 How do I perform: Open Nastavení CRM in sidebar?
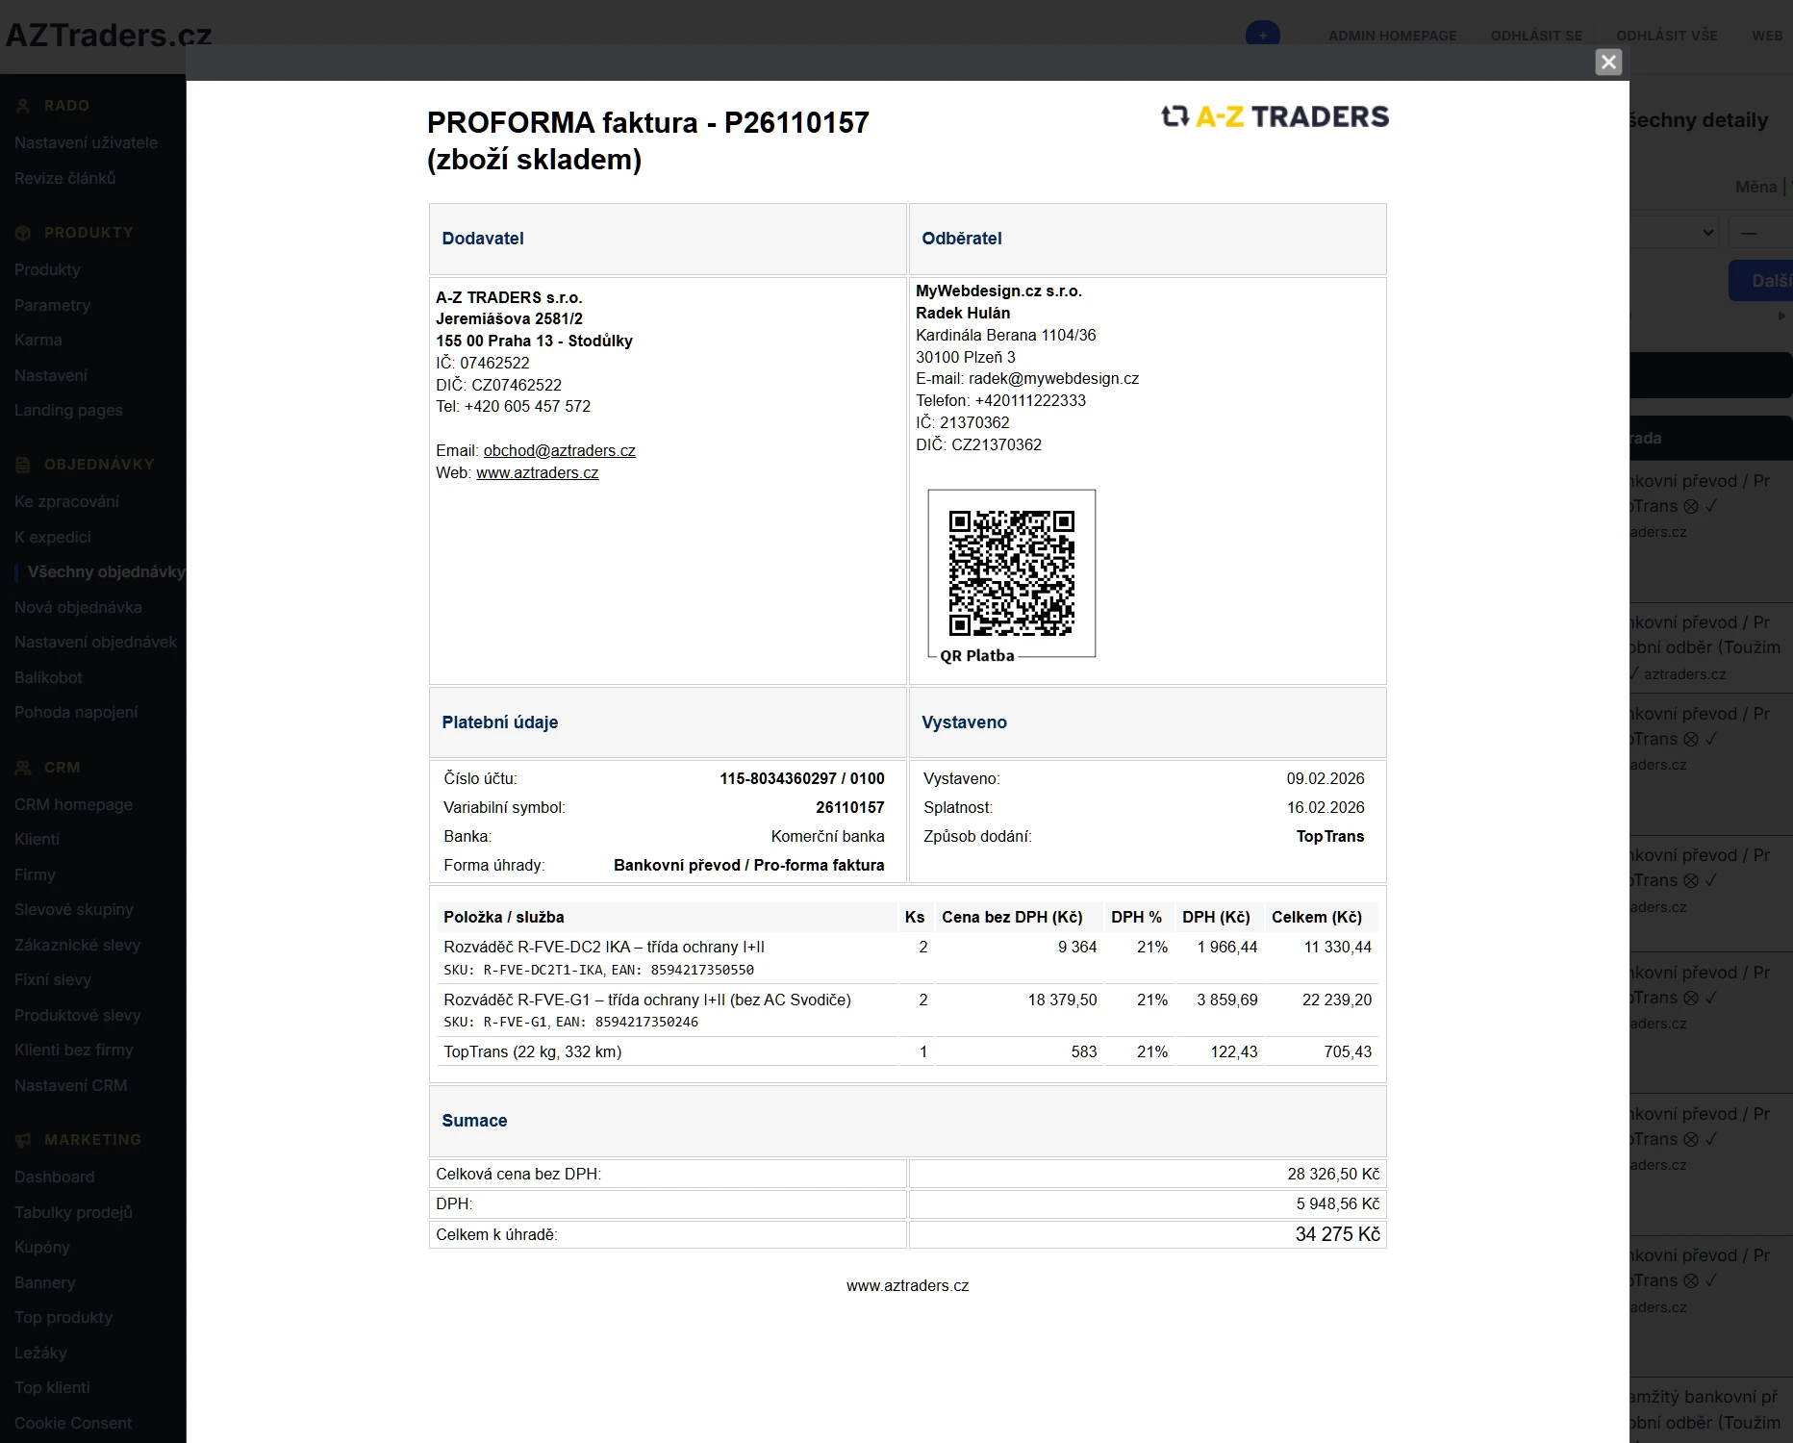(70, 1085)
